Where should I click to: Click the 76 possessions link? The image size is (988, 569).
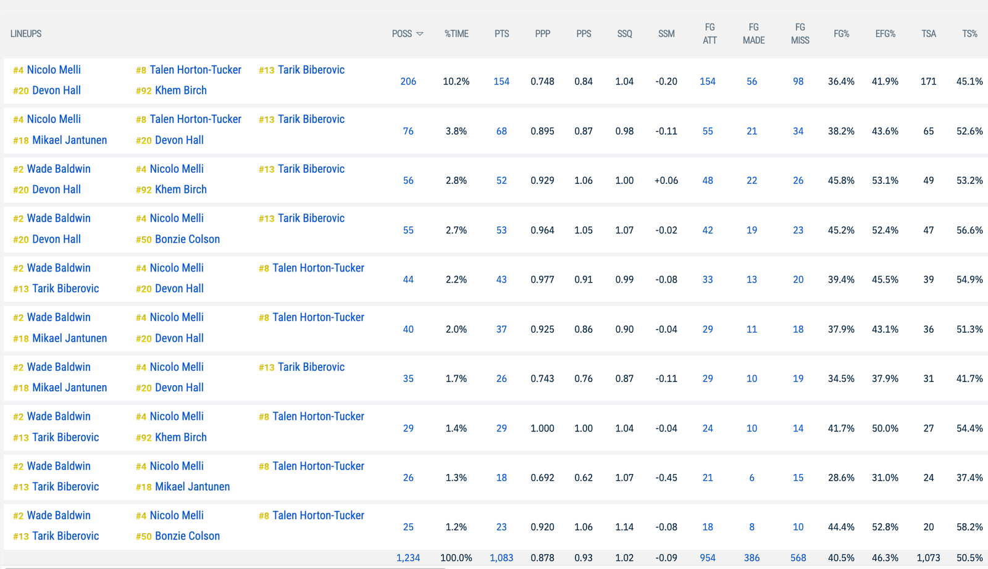pyautogui.click(x=408, y=131)
